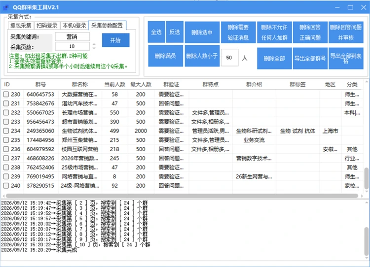Click the 群验证 column header
This screenshot has width=370, height=267.
[x=171, y=84]
